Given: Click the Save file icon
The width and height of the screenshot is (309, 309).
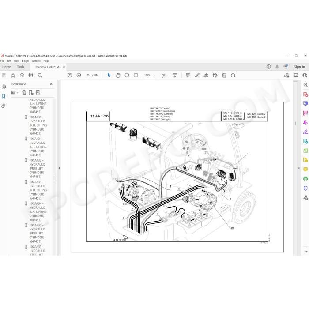Looking at the screenshot, I should (4, 75).
